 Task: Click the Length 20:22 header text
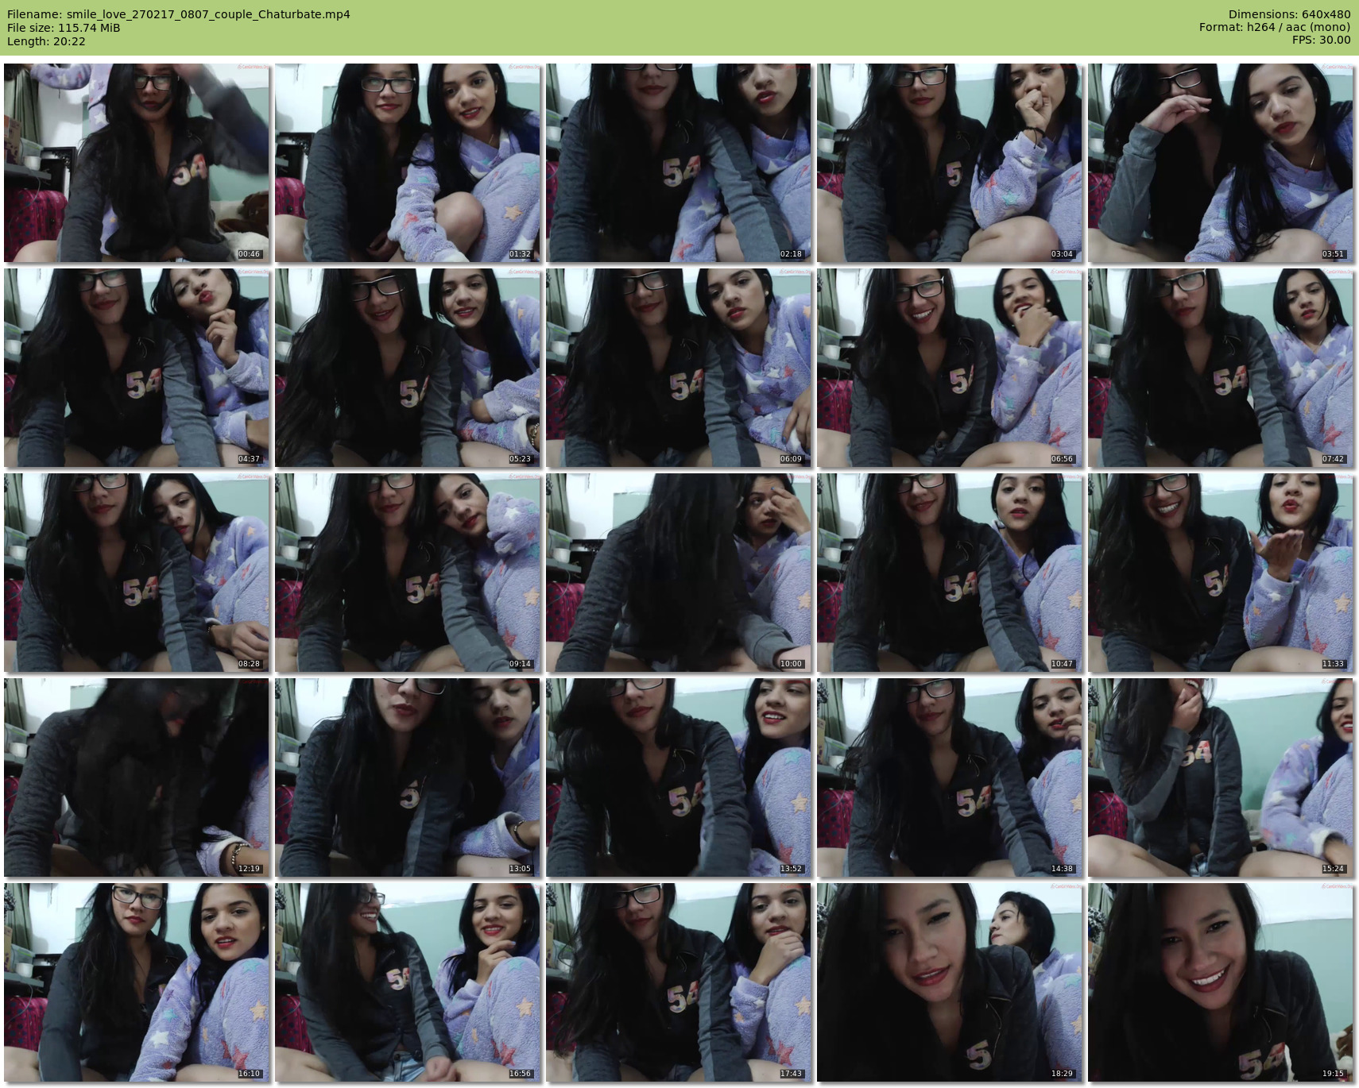[46, 41]
